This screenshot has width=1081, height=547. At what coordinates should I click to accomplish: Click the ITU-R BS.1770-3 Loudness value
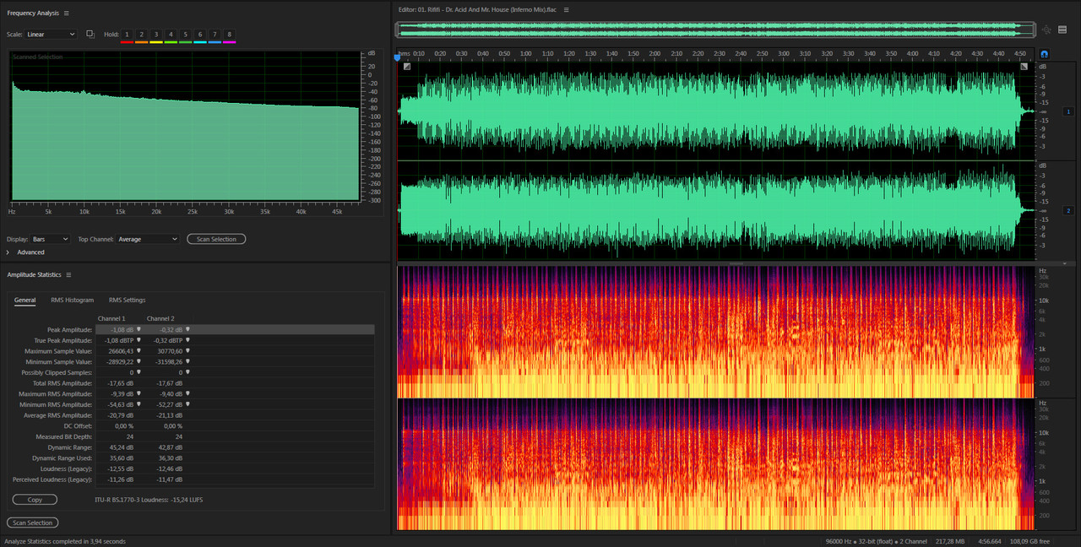point(149,500)
